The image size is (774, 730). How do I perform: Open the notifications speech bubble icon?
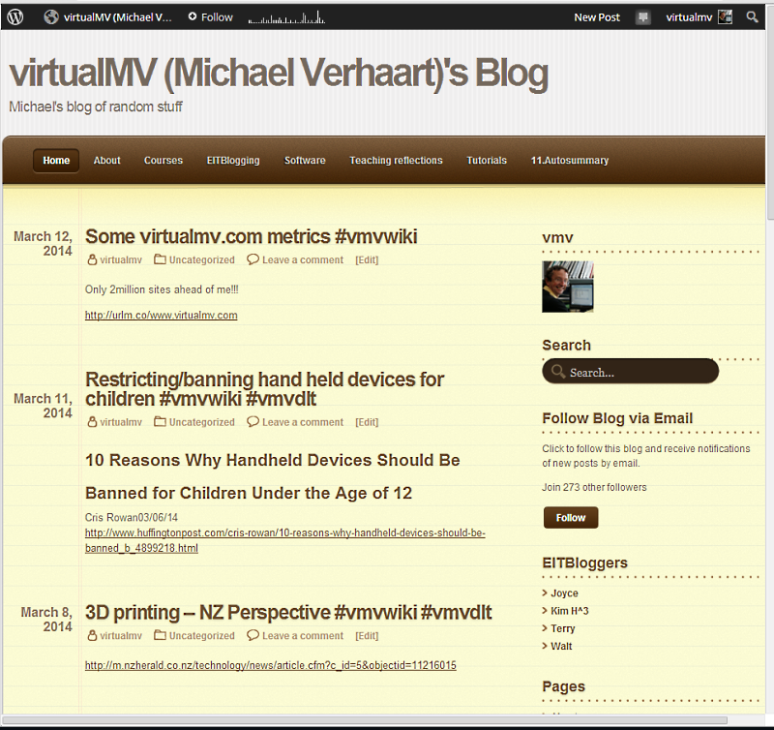point(642,17)
